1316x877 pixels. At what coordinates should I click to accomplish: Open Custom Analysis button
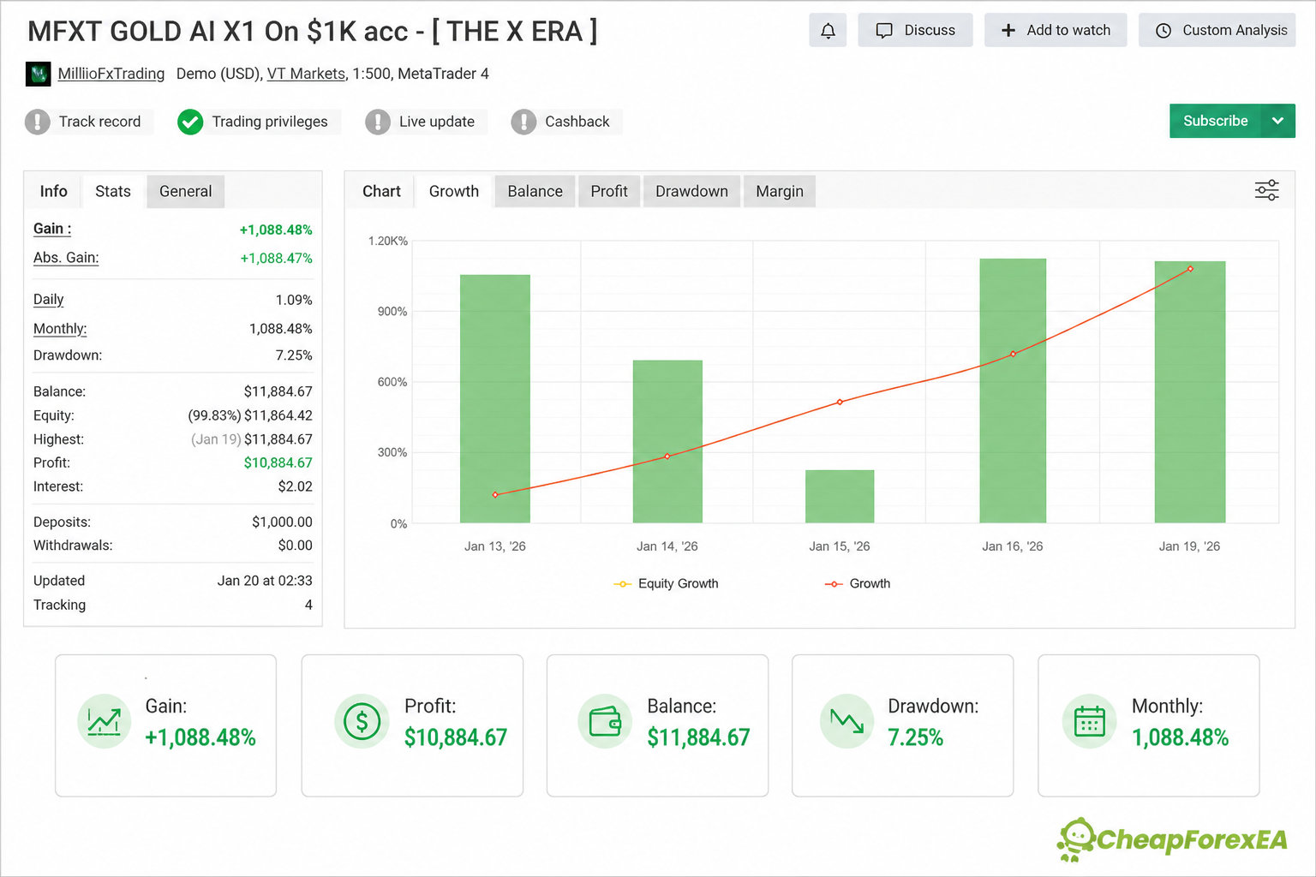pyautogui.click(x=1217, y=30)
